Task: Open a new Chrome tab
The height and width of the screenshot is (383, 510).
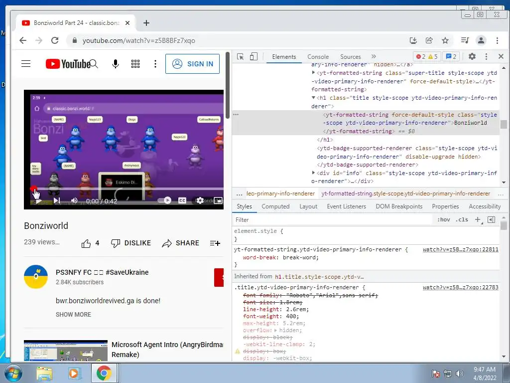Action: [146, 23]
